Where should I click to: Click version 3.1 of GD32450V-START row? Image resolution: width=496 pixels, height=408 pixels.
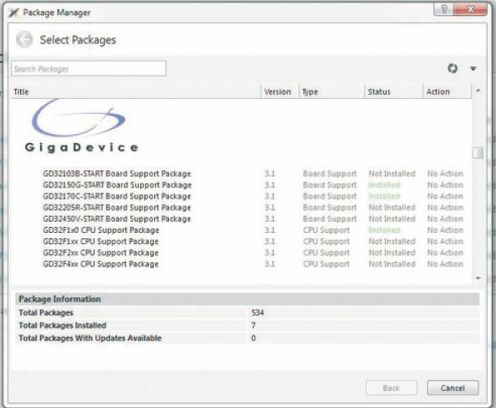click(270, 219)
